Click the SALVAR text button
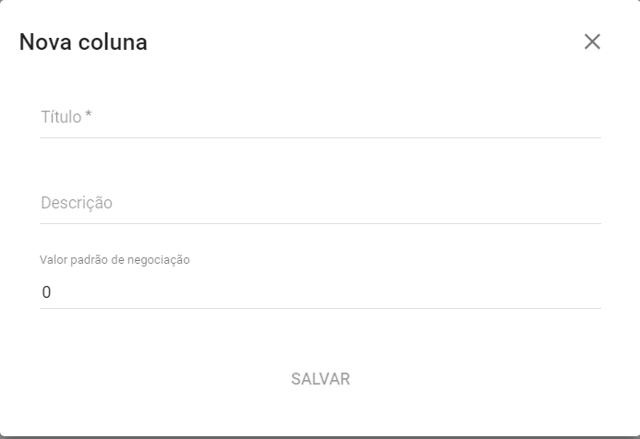Screen dimensions: 640x439 click(320, 379)
